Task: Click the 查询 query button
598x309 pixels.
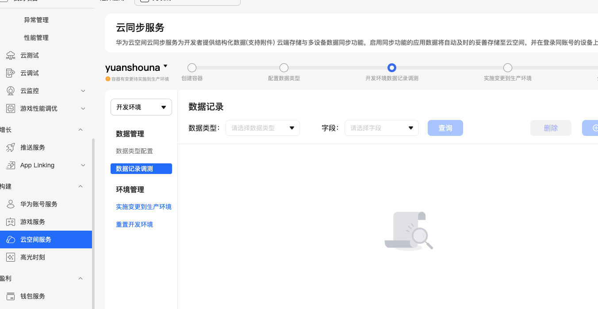Action: [445, 128]
